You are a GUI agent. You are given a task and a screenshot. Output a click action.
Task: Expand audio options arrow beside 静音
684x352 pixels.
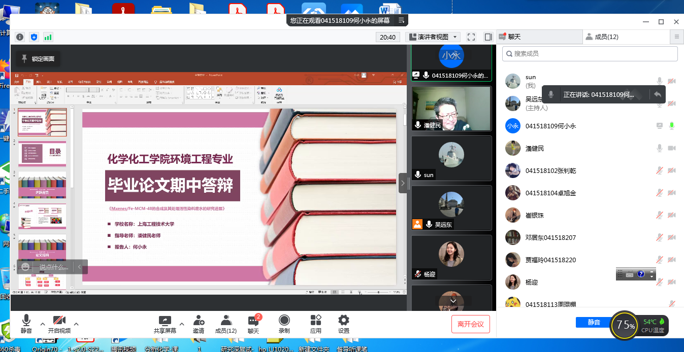43,324
